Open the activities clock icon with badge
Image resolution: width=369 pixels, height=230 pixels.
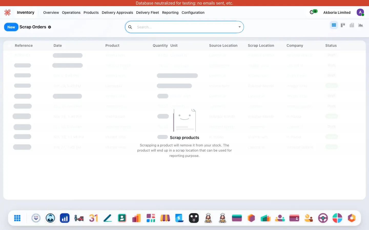click(313, 12)
